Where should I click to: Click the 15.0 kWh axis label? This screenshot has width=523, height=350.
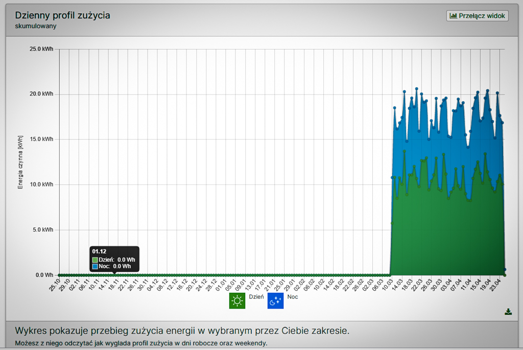[41, 139]
